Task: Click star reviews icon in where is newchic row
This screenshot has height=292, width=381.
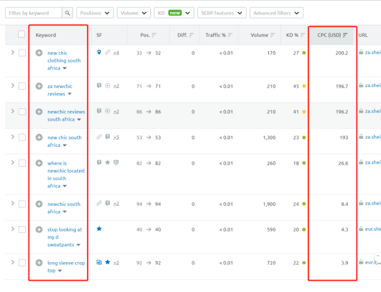Action: click(108, 162)
